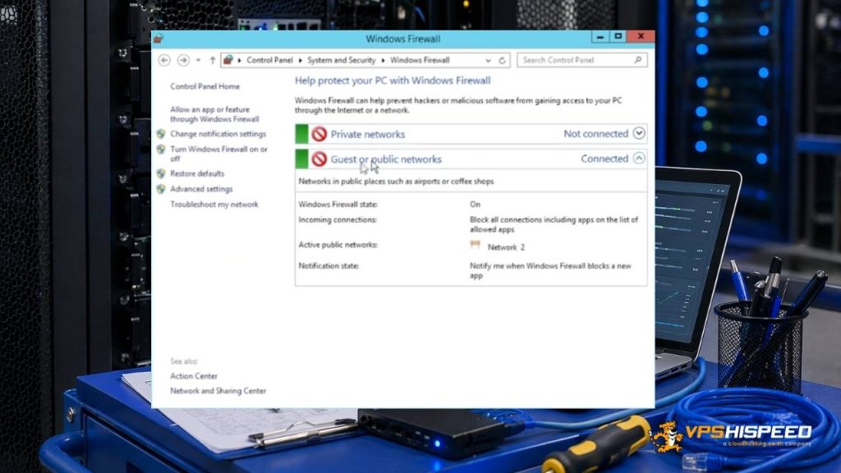Select Control Panel in the breadcrumb

point(269,60)
